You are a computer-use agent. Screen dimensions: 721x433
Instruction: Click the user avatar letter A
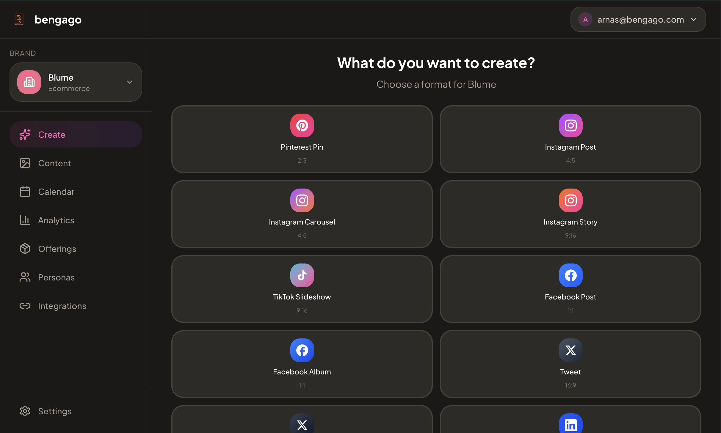[x=585, y=20]
